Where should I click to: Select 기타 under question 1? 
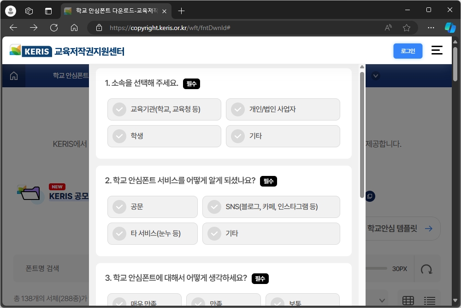[x=283, y=136]
